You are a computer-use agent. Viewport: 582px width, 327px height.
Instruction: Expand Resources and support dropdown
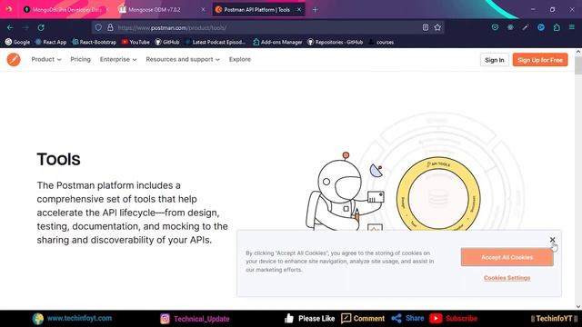pyautogui.click(x=183, y=59)
